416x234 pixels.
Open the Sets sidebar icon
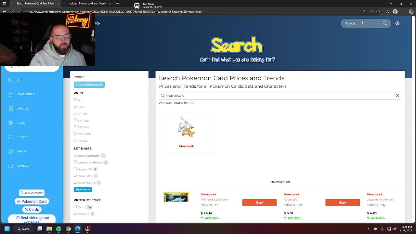tap(10, 80)
